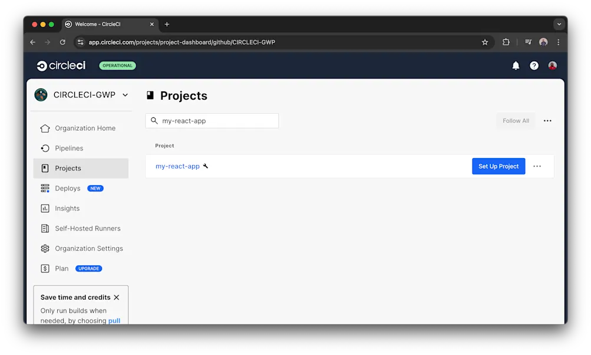Open the Pipelines sidebar icon
The height and width of the screenshot is (355, 591).
(45, 148)
